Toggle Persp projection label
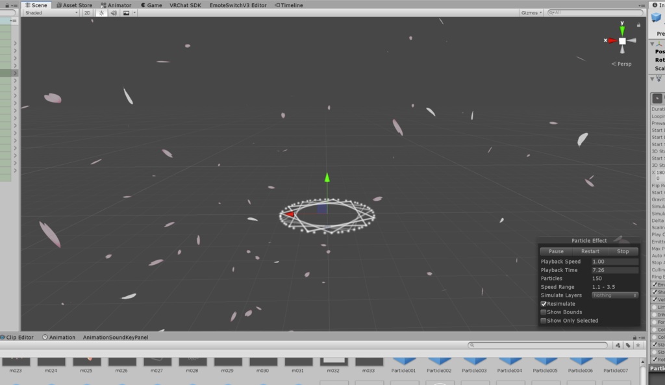Viewport: 665px width, 385px height. coord(621,64)
